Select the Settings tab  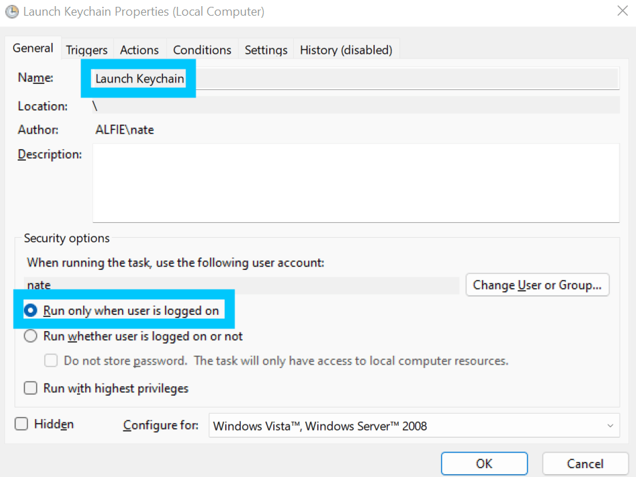coord(266,50)
